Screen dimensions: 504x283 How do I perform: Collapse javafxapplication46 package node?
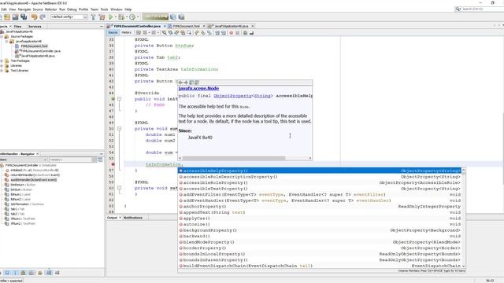point(7,42)
